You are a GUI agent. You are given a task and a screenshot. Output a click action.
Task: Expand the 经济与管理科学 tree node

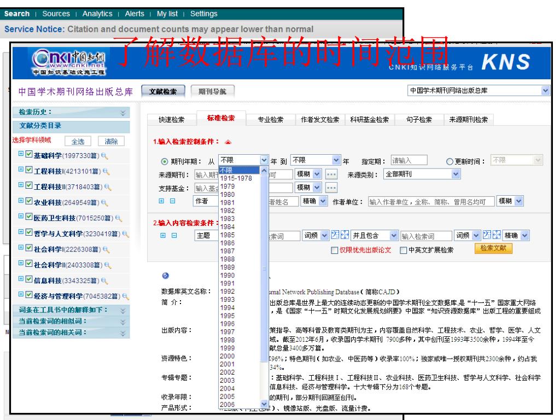click(x=21, y=294)
